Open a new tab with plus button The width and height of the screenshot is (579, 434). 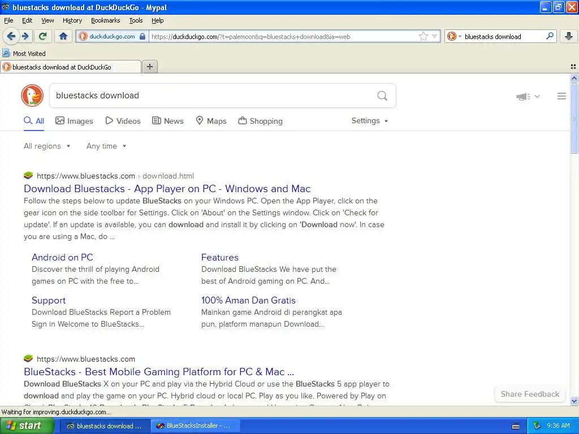click(149, 67)
